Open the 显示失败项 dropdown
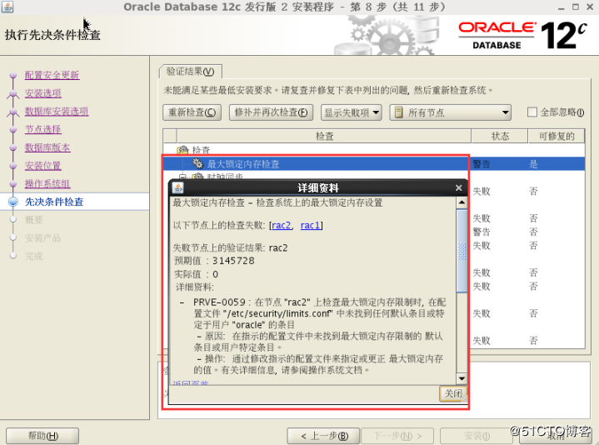599x445 pixels. [x=351, y=112]
